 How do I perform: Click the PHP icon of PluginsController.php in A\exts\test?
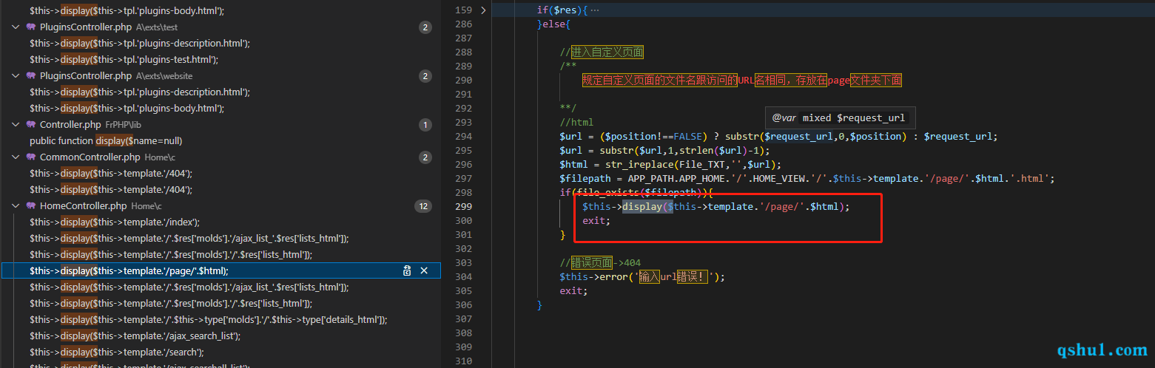31,27
